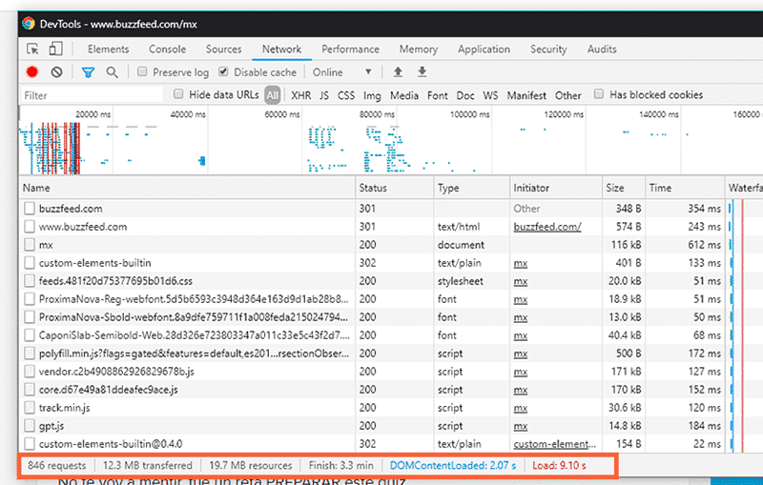
Task: Click the export HAR download arrow
Action: click(x=422, y=72)
